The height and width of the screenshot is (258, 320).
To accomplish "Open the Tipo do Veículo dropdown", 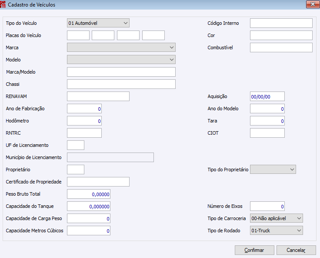I will point(98,23).
